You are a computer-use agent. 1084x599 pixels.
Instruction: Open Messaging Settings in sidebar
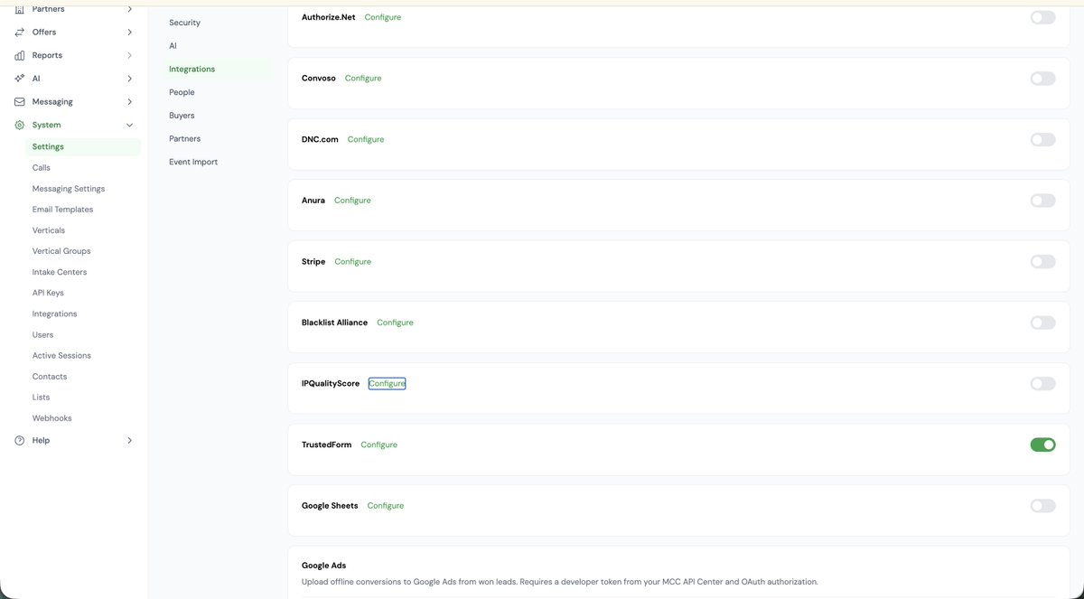69,189
